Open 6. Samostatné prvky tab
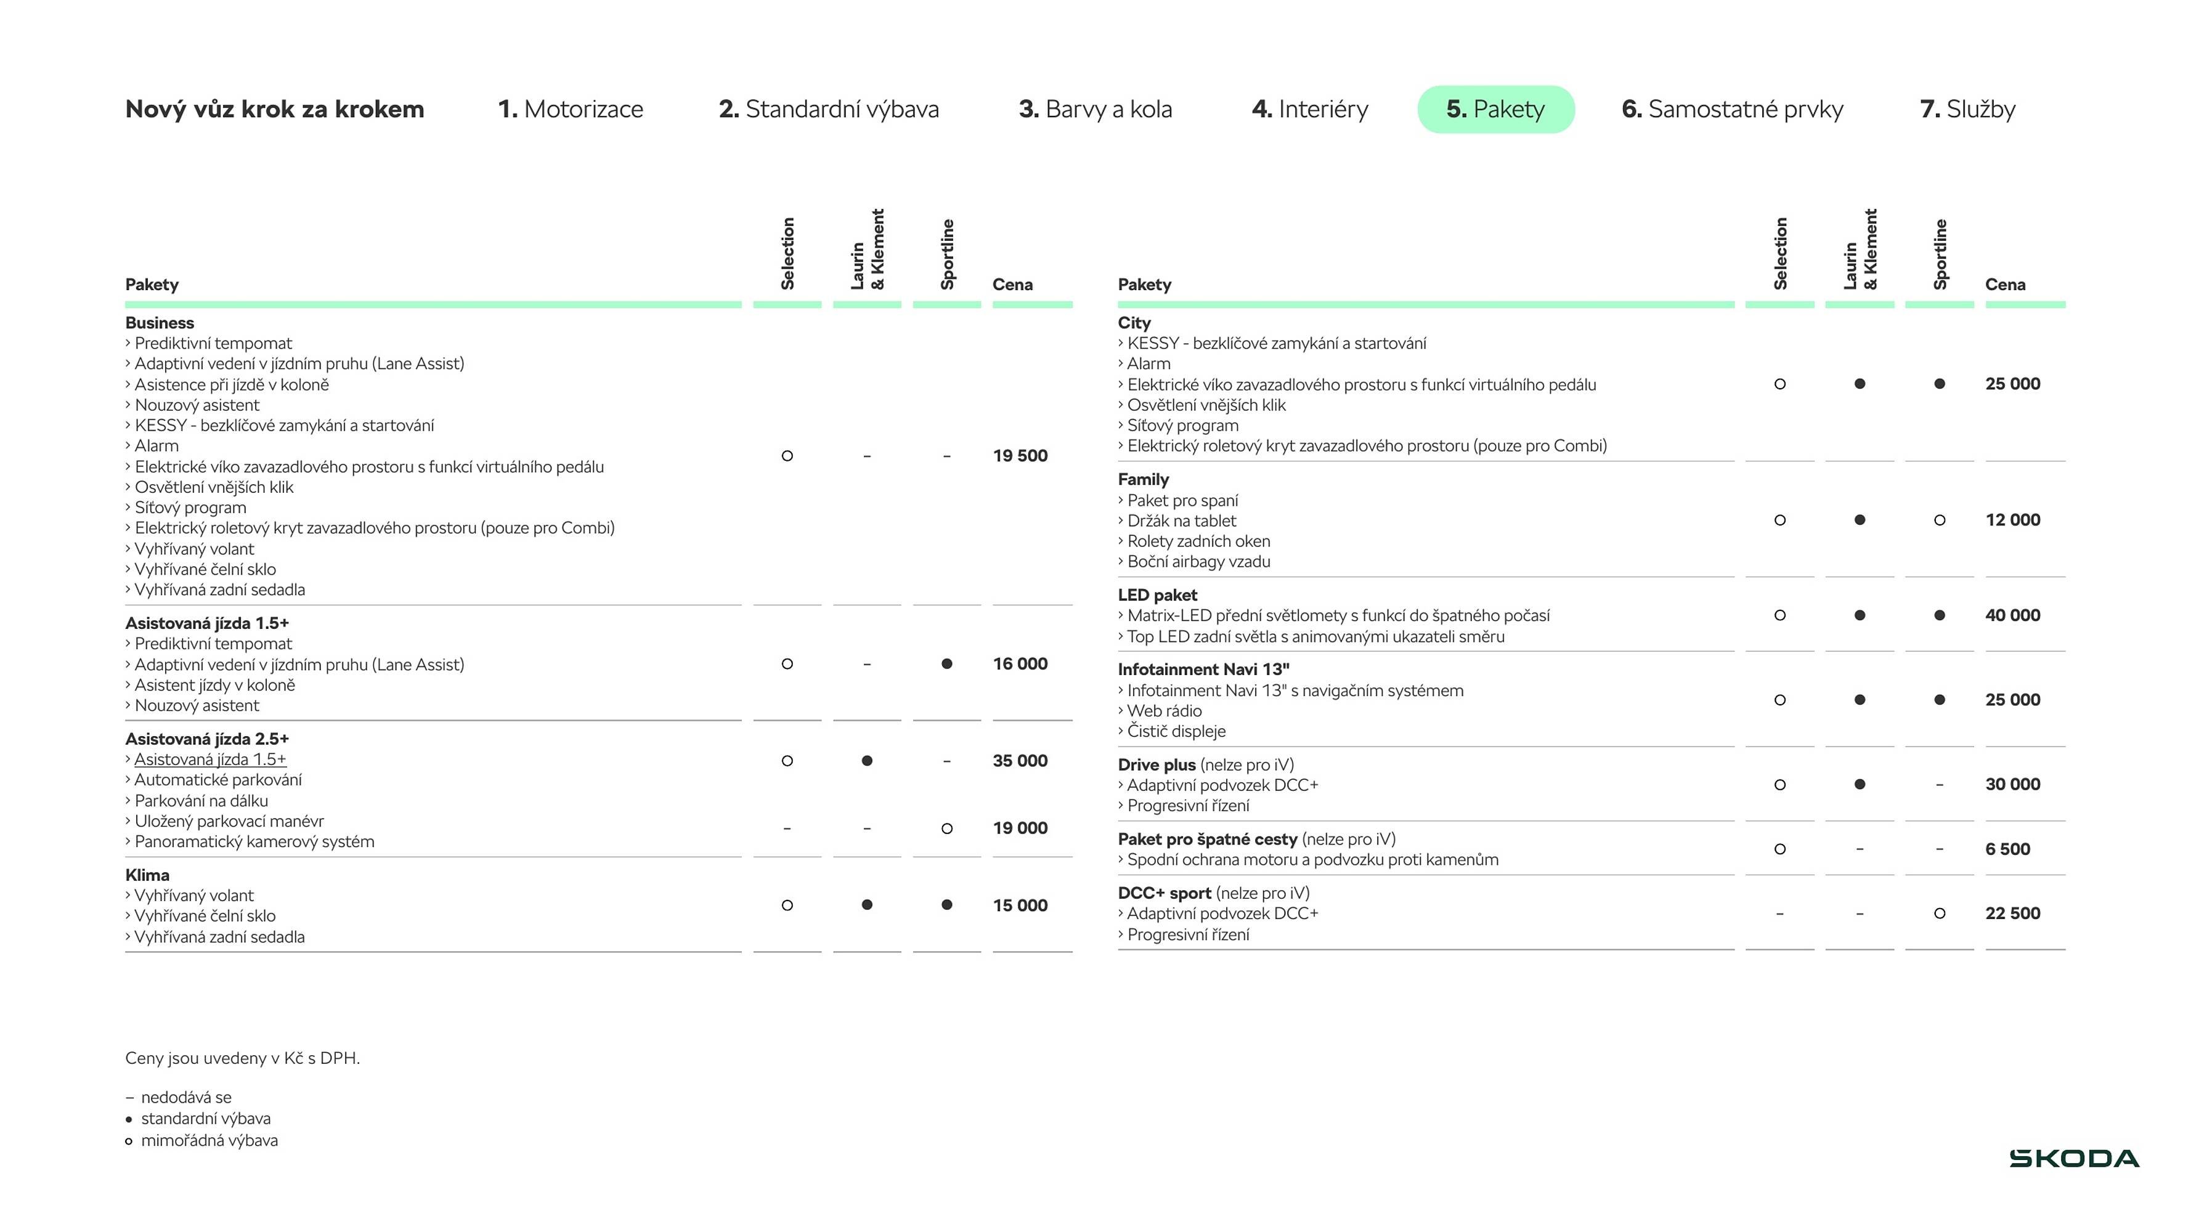The image size is (2191, 1232). [1732, 109]
